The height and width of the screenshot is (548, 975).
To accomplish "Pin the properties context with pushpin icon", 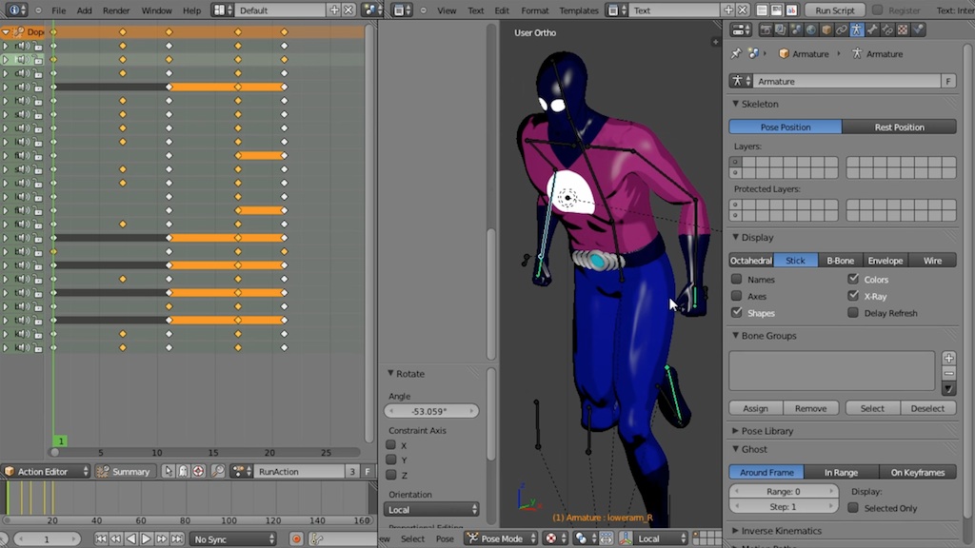I will pyautogui.click(x=736, y=53).
